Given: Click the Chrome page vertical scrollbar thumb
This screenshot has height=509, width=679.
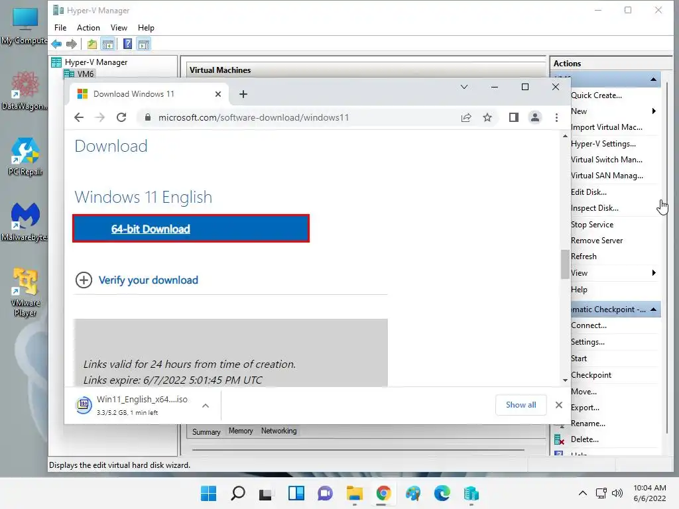Looking at the screenshot, I should tap(565, 264).
